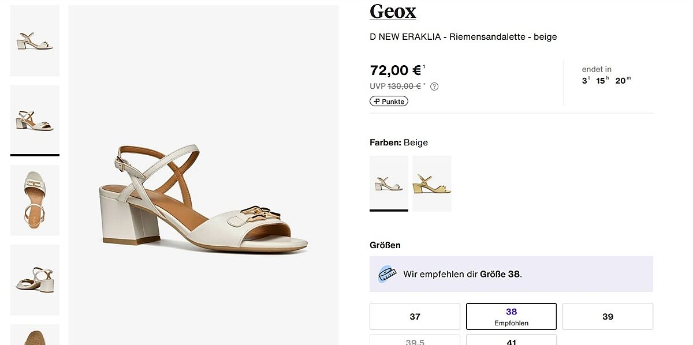The height and width of the screenshot is (345, 693).
Task: Select the greyed-out size 39.5
Action: [415, 341]
